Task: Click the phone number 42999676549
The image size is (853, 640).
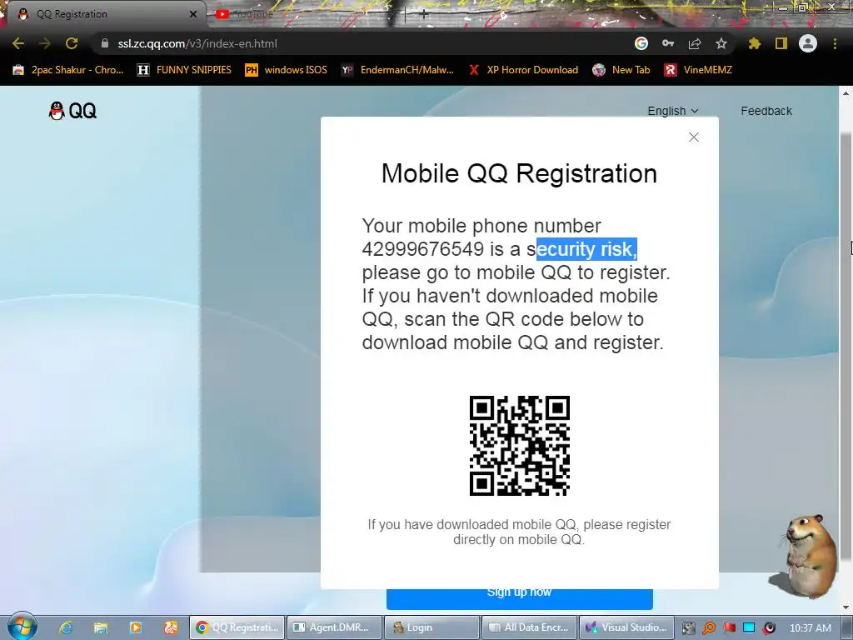Action: point(422,249)
